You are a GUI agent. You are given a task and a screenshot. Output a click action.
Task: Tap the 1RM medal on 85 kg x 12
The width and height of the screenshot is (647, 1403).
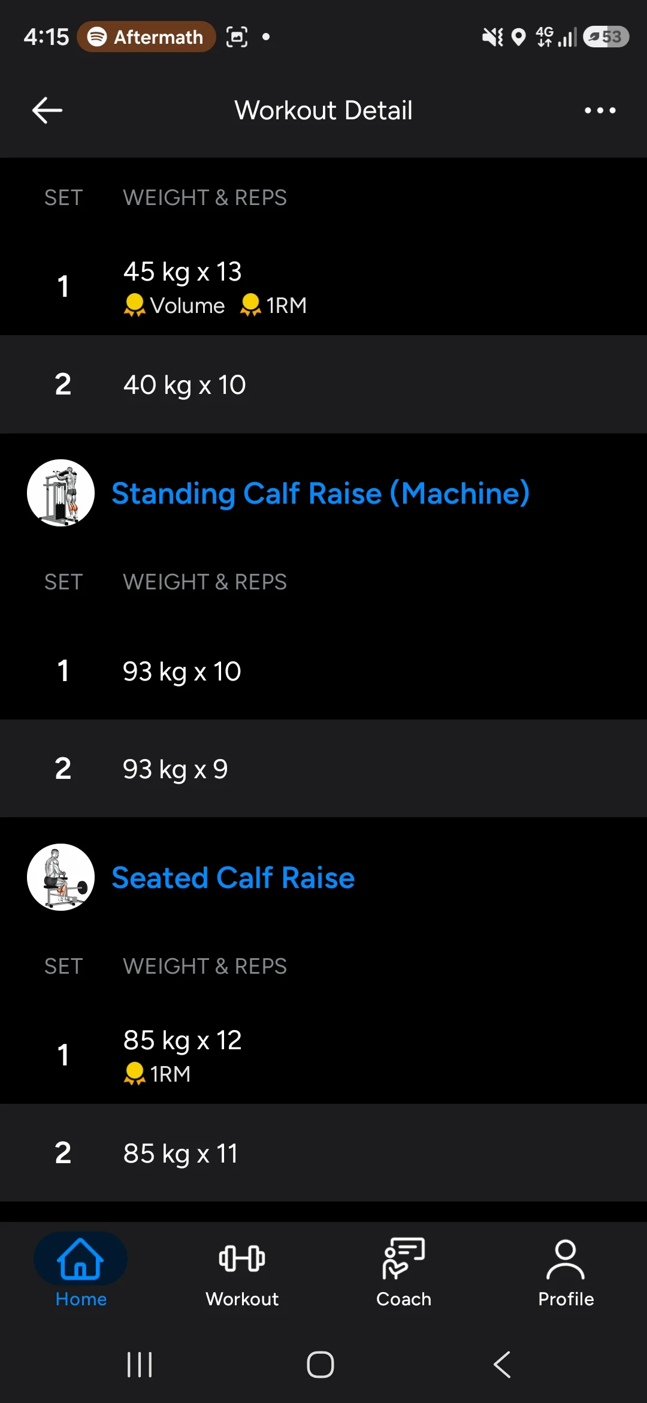point(134,1073)
